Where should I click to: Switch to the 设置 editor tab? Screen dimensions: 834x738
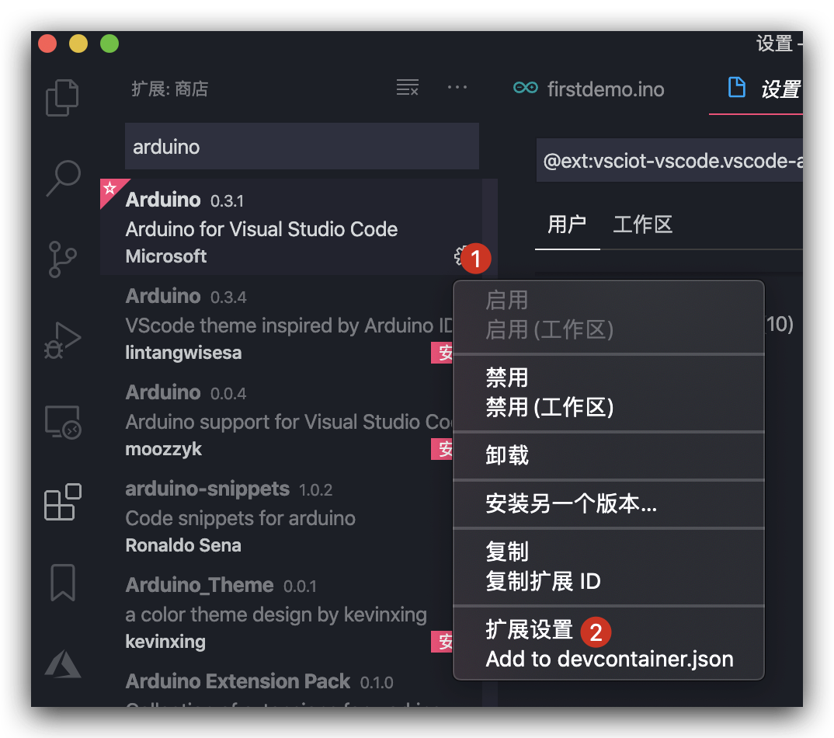[756, 89]
